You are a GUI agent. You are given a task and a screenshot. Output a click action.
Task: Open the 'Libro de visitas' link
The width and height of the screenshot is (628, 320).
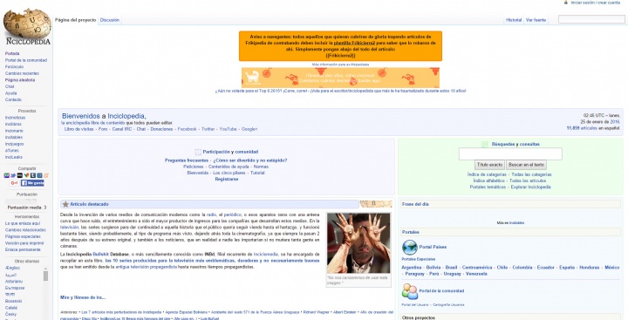[x=78, y=129]
